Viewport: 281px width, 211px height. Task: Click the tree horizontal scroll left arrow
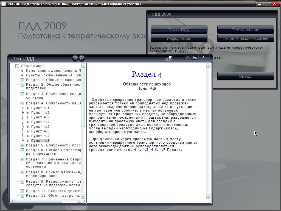[x=12, y=201]
